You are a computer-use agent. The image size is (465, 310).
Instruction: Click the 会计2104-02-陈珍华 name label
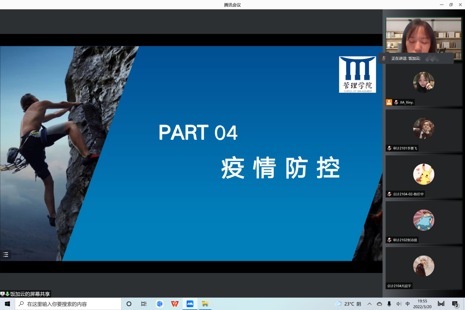pos(408,194)
